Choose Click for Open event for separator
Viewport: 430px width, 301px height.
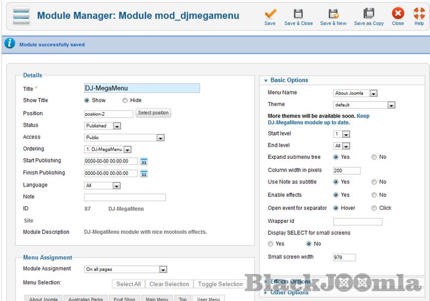click(374, 208)
